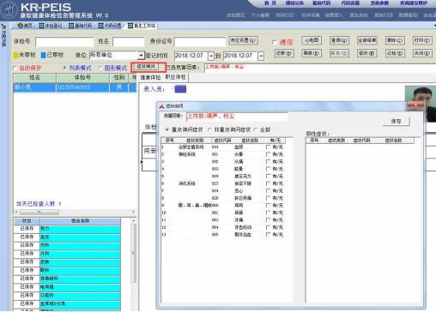Open the 首页 tab with home icon
Screen dimensions: 436x312
tap(21, 26)
